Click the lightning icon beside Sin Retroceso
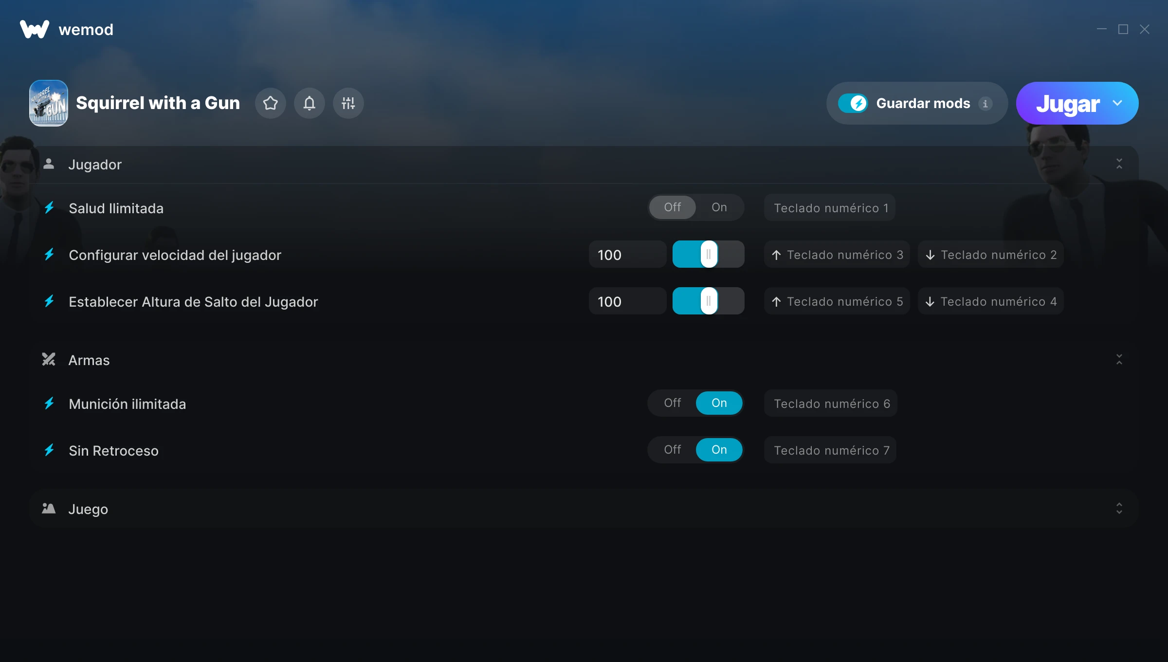The width and height of the screenshot is (1168, 662). 49,450
